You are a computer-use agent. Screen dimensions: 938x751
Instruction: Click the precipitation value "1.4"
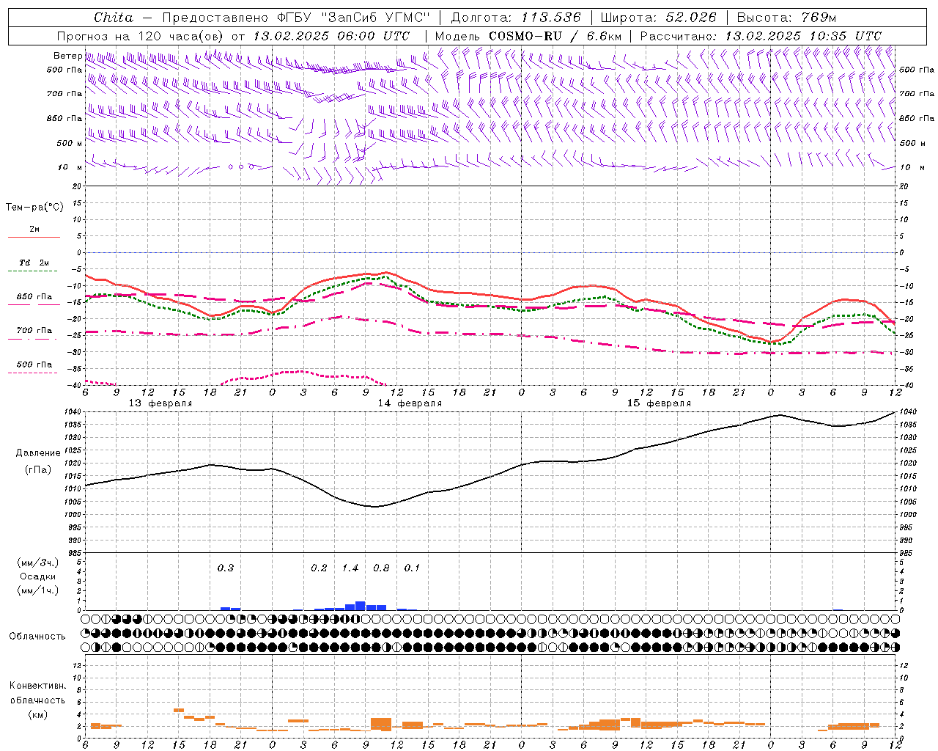350,568
